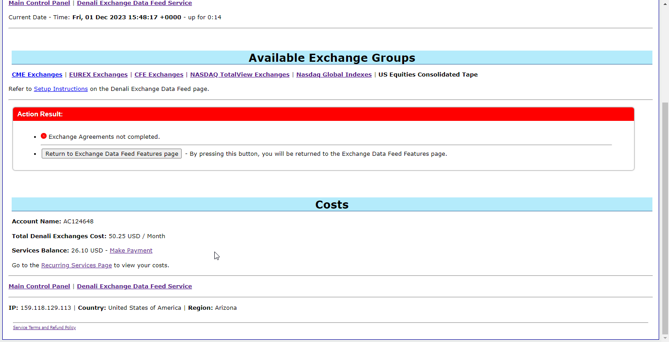Click the 50.25 USD / Month cost value
Image resolution: width=669 pixels, height=342 pixels.
coord(137,236)
